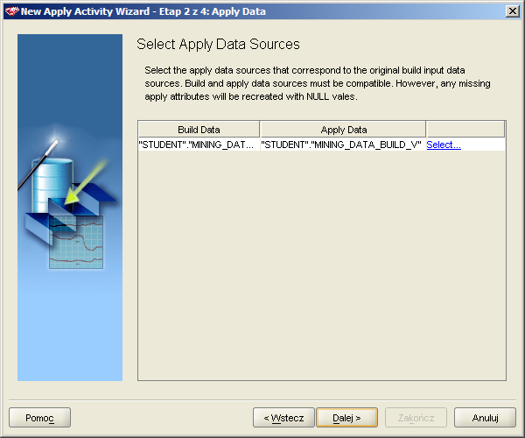Go back with the < Wstecz button

coord(283,418)
